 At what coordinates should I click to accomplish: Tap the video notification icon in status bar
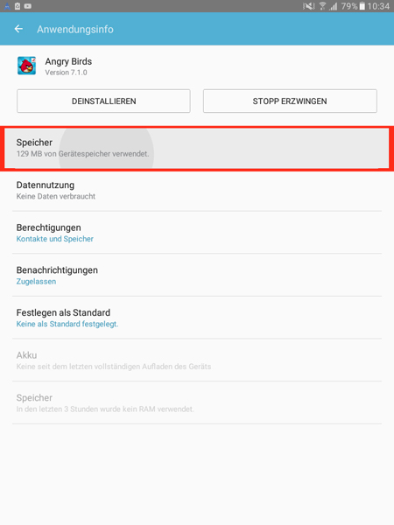click(28, 6)
